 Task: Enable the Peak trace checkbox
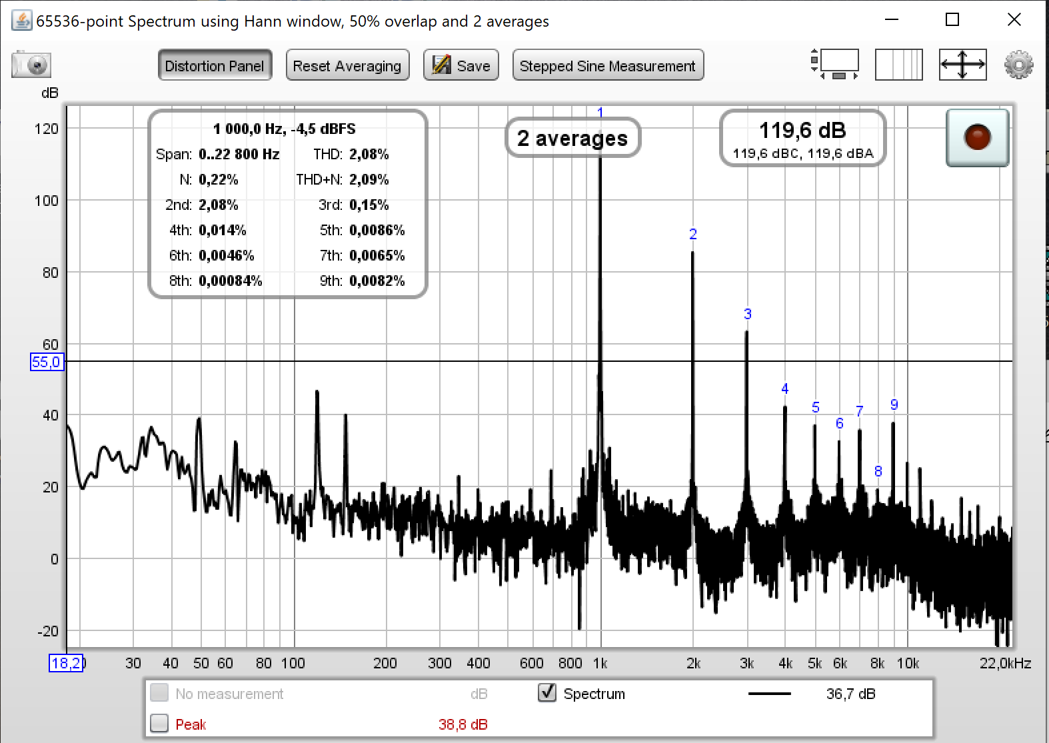[x=159, y=723]
